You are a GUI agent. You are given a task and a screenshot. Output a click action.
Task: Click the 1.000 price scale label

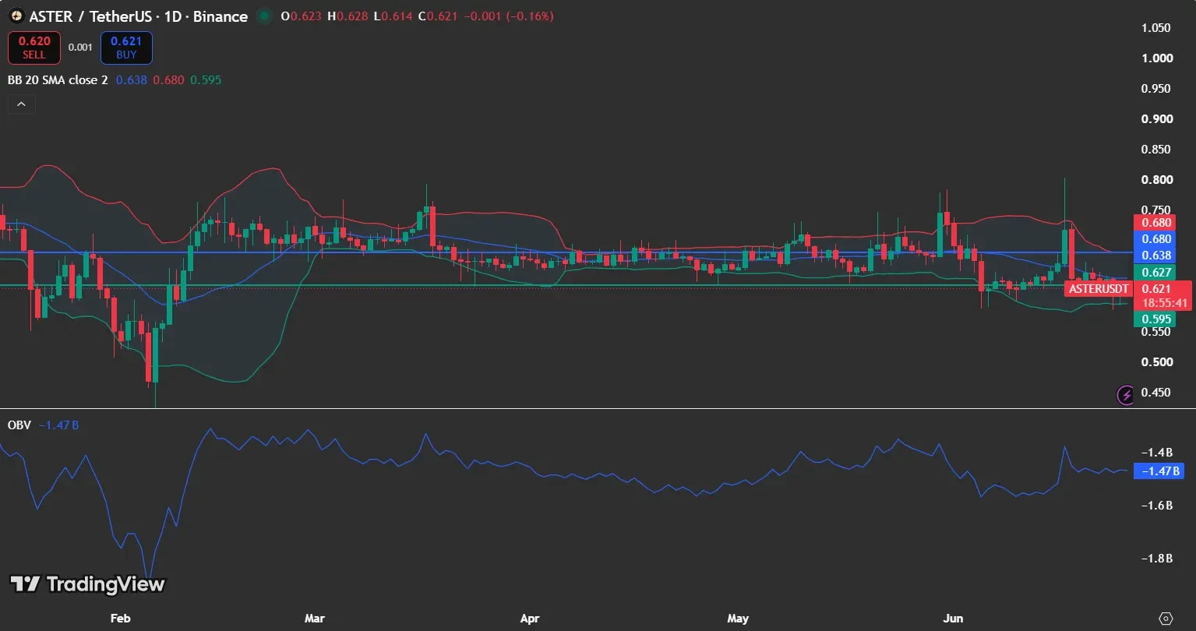(x=1157, y=58)
